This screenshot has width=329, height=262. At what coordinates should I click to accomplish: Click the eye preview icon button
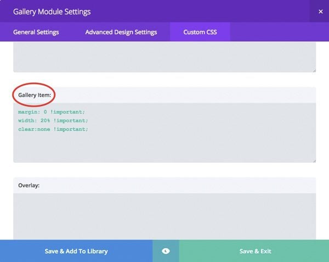pyautogui.click(x=166, y=251)
